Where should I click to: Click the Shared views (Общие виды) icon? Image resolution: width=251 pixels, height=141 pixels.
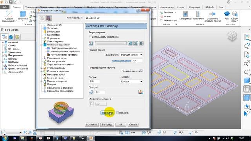(235, 14)
